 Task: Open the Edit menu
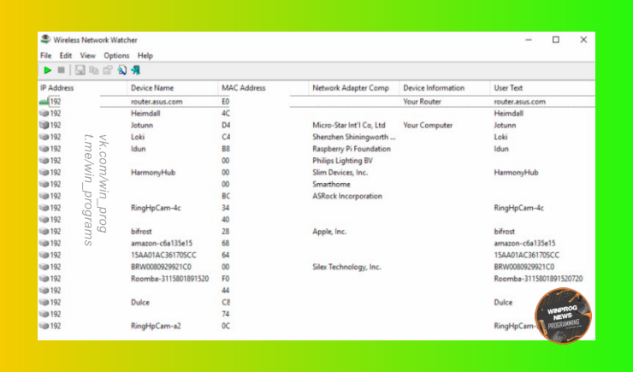pos(65,56)
